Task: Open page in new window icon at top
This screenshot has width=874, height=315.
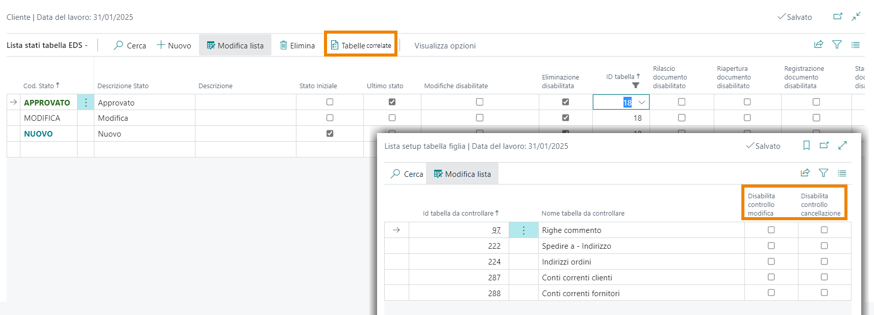Action: 838,16
